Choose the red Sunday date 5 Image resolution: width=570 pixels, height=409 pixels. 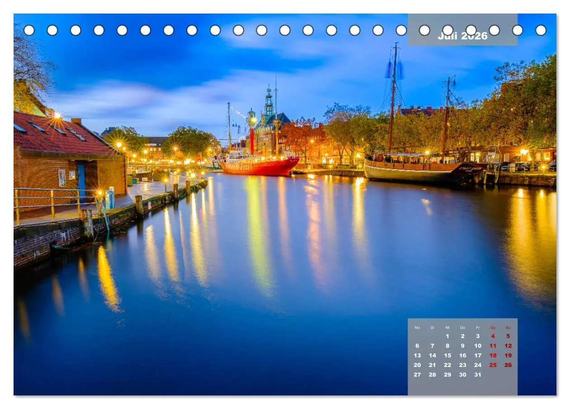pos(508,336)
